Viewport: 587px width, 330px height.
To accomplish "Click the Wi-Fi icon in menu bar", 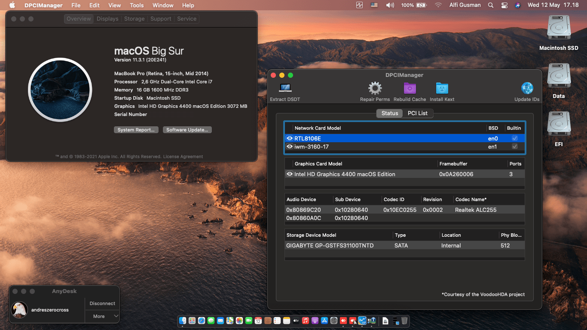I will click(438, 5).
